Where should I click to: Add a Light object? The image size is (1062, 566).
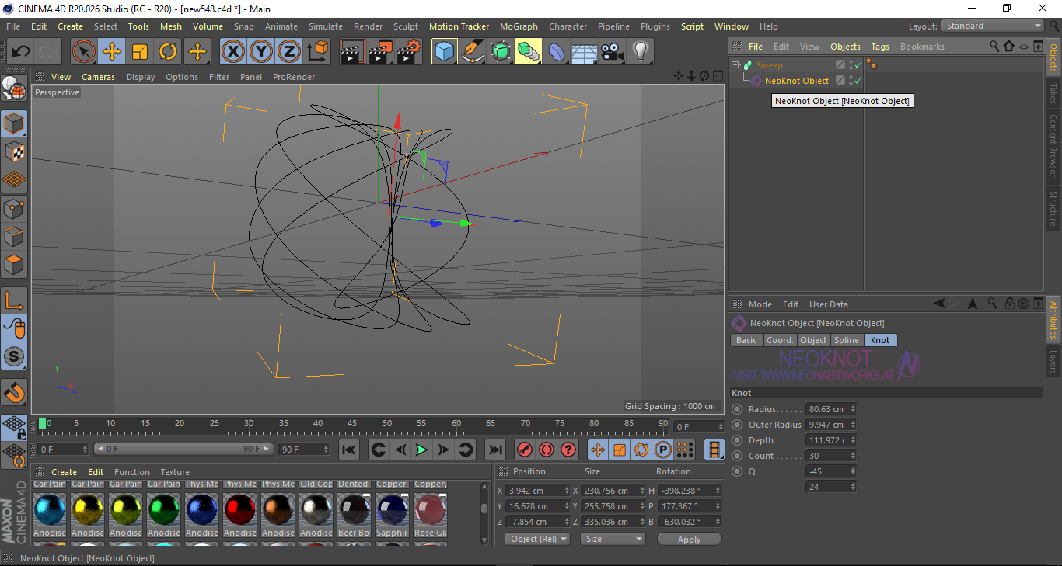[x=640, y=52]
